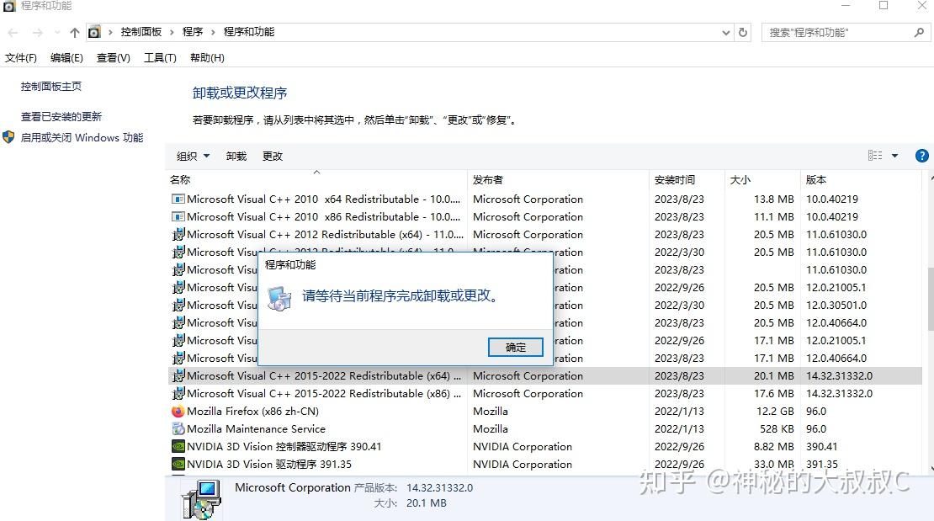Click size cell 12.2 GB
The image size is (934, 521).
pos(775,412)
